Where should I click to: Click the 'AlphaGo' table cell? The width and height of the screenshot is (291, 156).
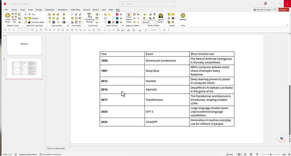click(x=167, y=89)
